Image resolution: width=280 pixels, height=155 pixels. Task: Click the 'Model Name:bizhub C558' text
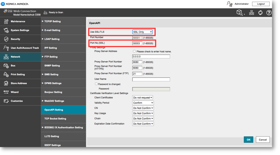pyautogui.click(x=27, y=15)
